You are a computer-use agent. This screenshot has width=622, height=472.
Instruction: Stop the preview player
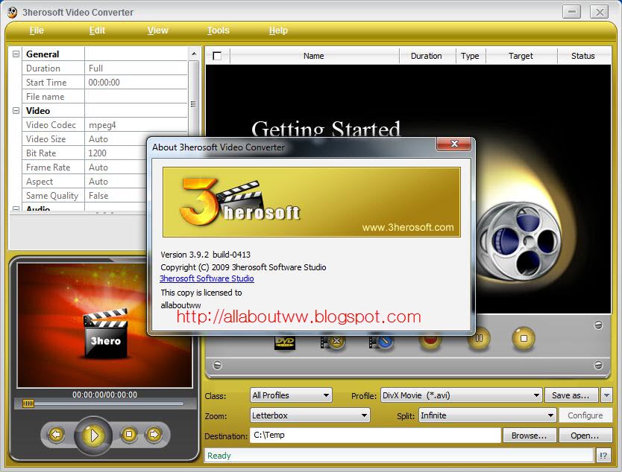[x=129, y=434]
